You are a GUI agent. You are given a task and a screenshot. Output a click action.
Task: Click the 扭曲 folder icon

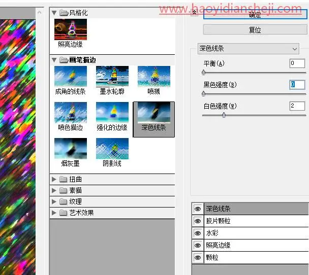(x=64, y=179)
